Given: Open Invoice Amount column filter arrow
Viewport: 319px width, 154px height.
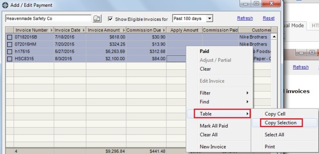Looking at the screenshot, I should pos(124,30).
